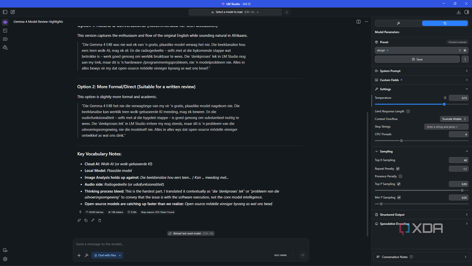Enable Presence Penalty checkbox
472x266 pixels.
(x=400, y=176)
